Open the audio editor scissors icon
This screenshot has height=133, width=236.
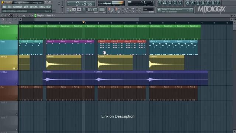203,3
